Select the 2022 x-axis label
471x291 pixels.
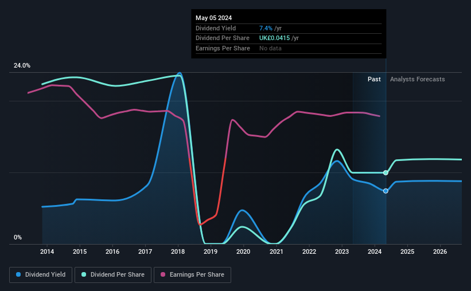309,251
